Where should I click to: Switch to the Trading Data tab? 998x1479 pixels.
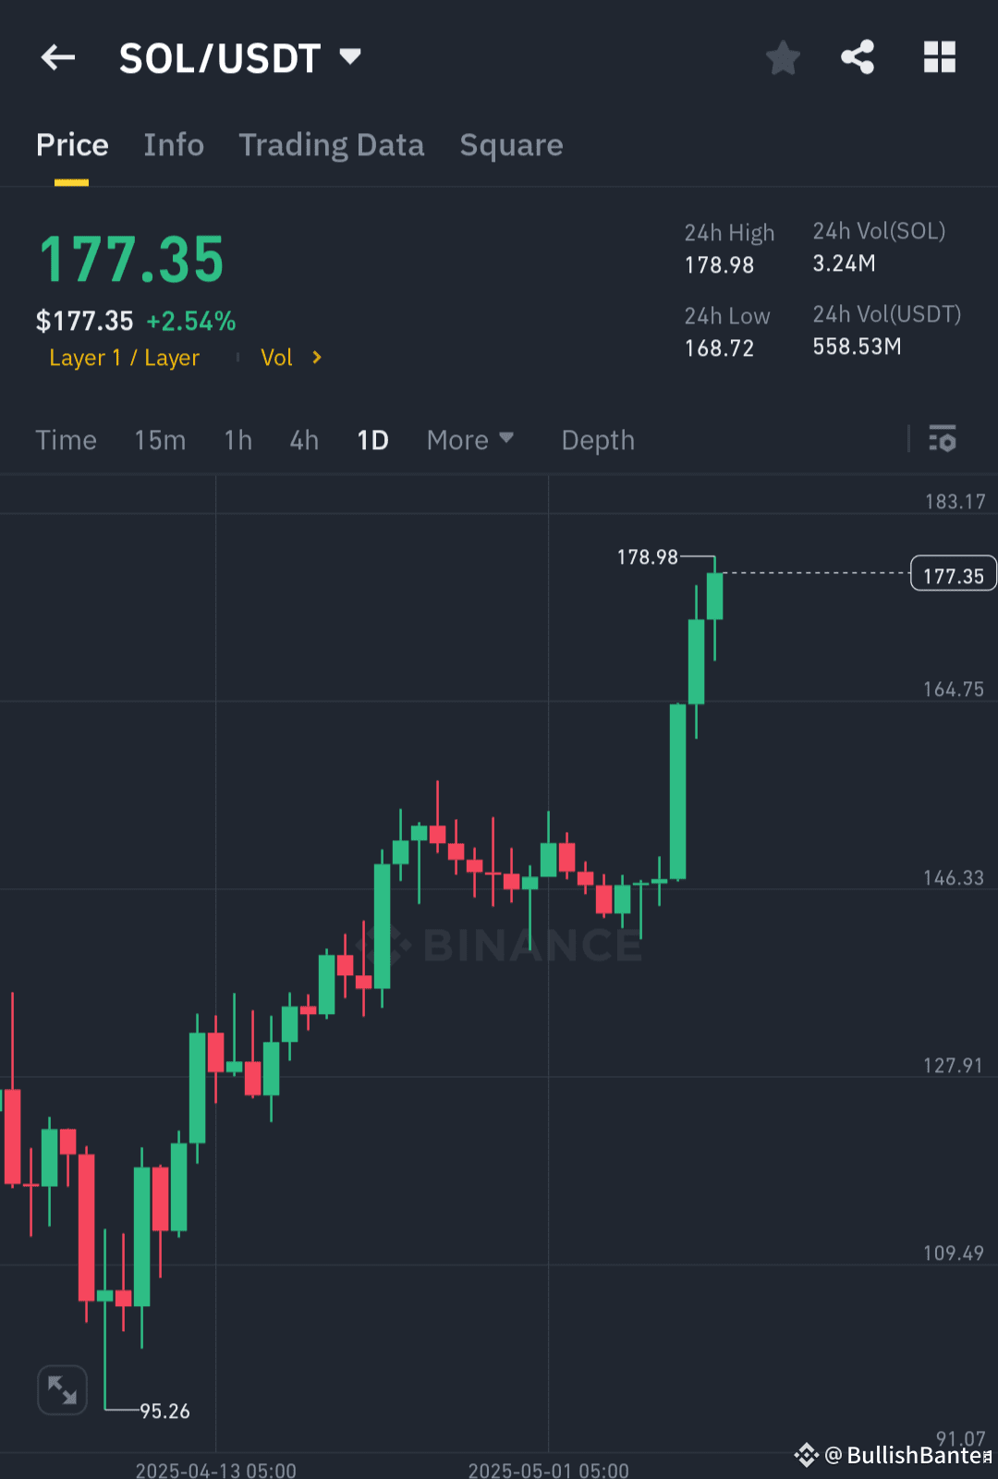coord(331,145)
